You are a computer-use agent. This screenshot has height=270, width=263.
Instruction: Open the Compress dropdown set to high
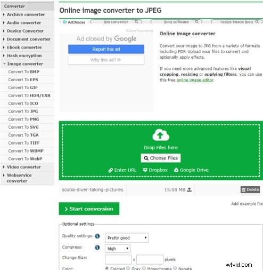pyautogui.click(x=118, y=249)
